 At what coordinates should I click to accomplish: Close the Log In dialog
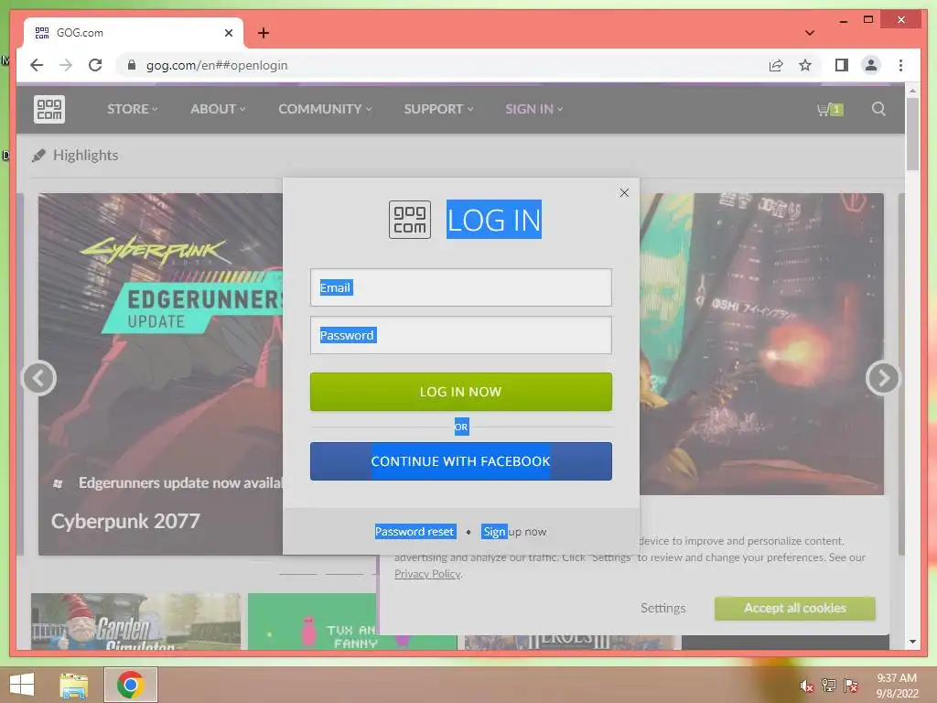[x=624, y=192]
